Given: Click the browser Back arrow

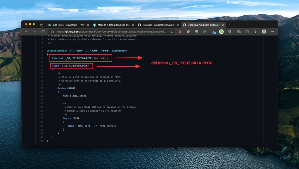Looking at the screenshot, I should [27, 32].
